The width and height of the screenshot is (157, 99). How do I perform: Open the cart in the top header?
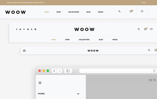coord(131,11)
